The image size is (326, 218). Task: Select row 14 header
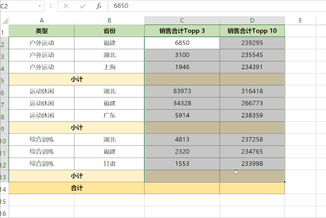(x=5, y=188)
